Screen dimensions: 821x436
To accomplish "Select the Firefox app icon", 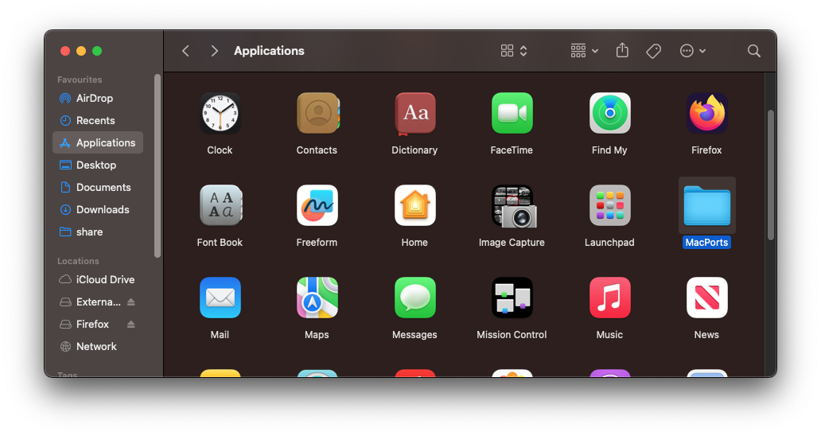I will 706,113.
